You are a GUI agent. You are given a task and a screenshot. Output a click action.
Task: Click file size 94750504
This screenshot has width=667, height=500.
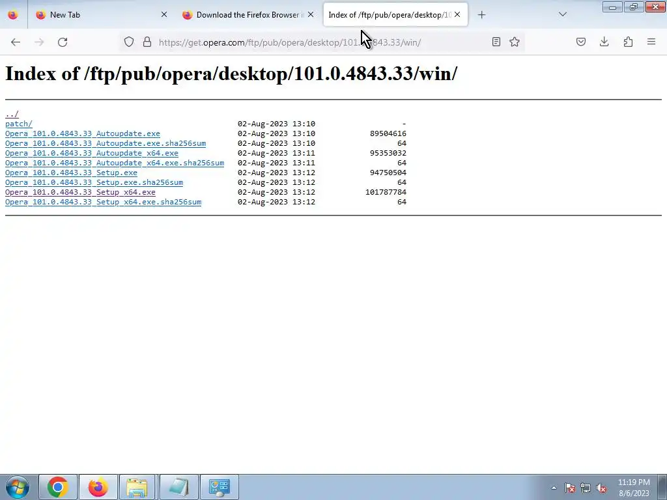(388, 173)
